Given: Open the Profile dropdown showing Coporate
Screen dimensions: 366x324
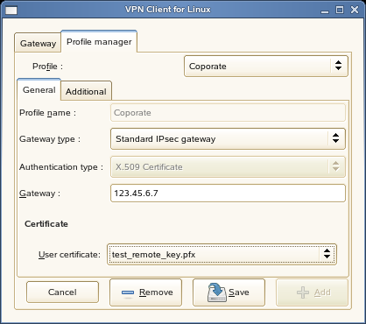Looking at the screenshot, I should click(x=266, y=67).
